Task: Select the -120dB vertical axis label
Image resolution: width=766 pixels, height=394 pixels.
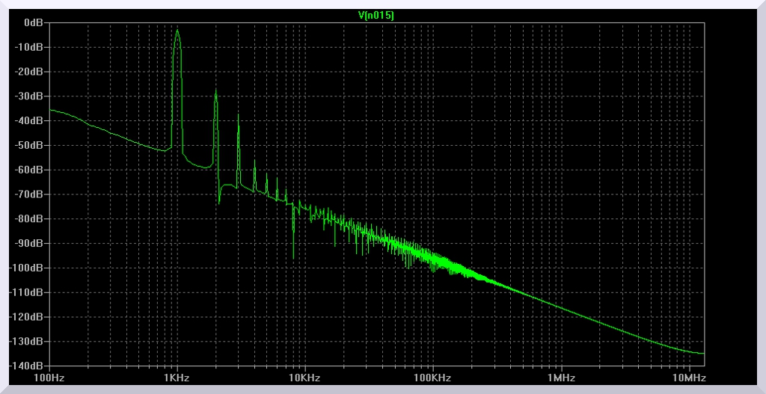Action: coord(28,317)
